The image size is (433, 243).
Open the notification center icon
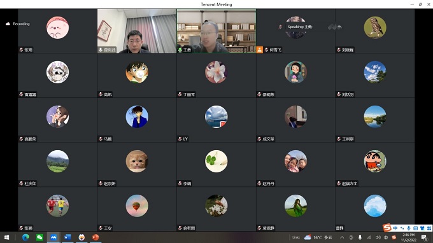tap(424, 237)
